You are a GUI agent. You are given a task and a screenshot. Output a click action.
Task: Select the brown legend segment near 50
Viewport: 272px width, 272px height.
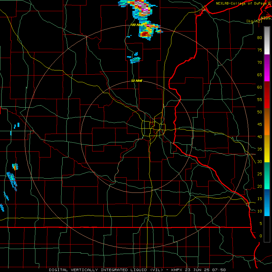[x=267, y=115]
